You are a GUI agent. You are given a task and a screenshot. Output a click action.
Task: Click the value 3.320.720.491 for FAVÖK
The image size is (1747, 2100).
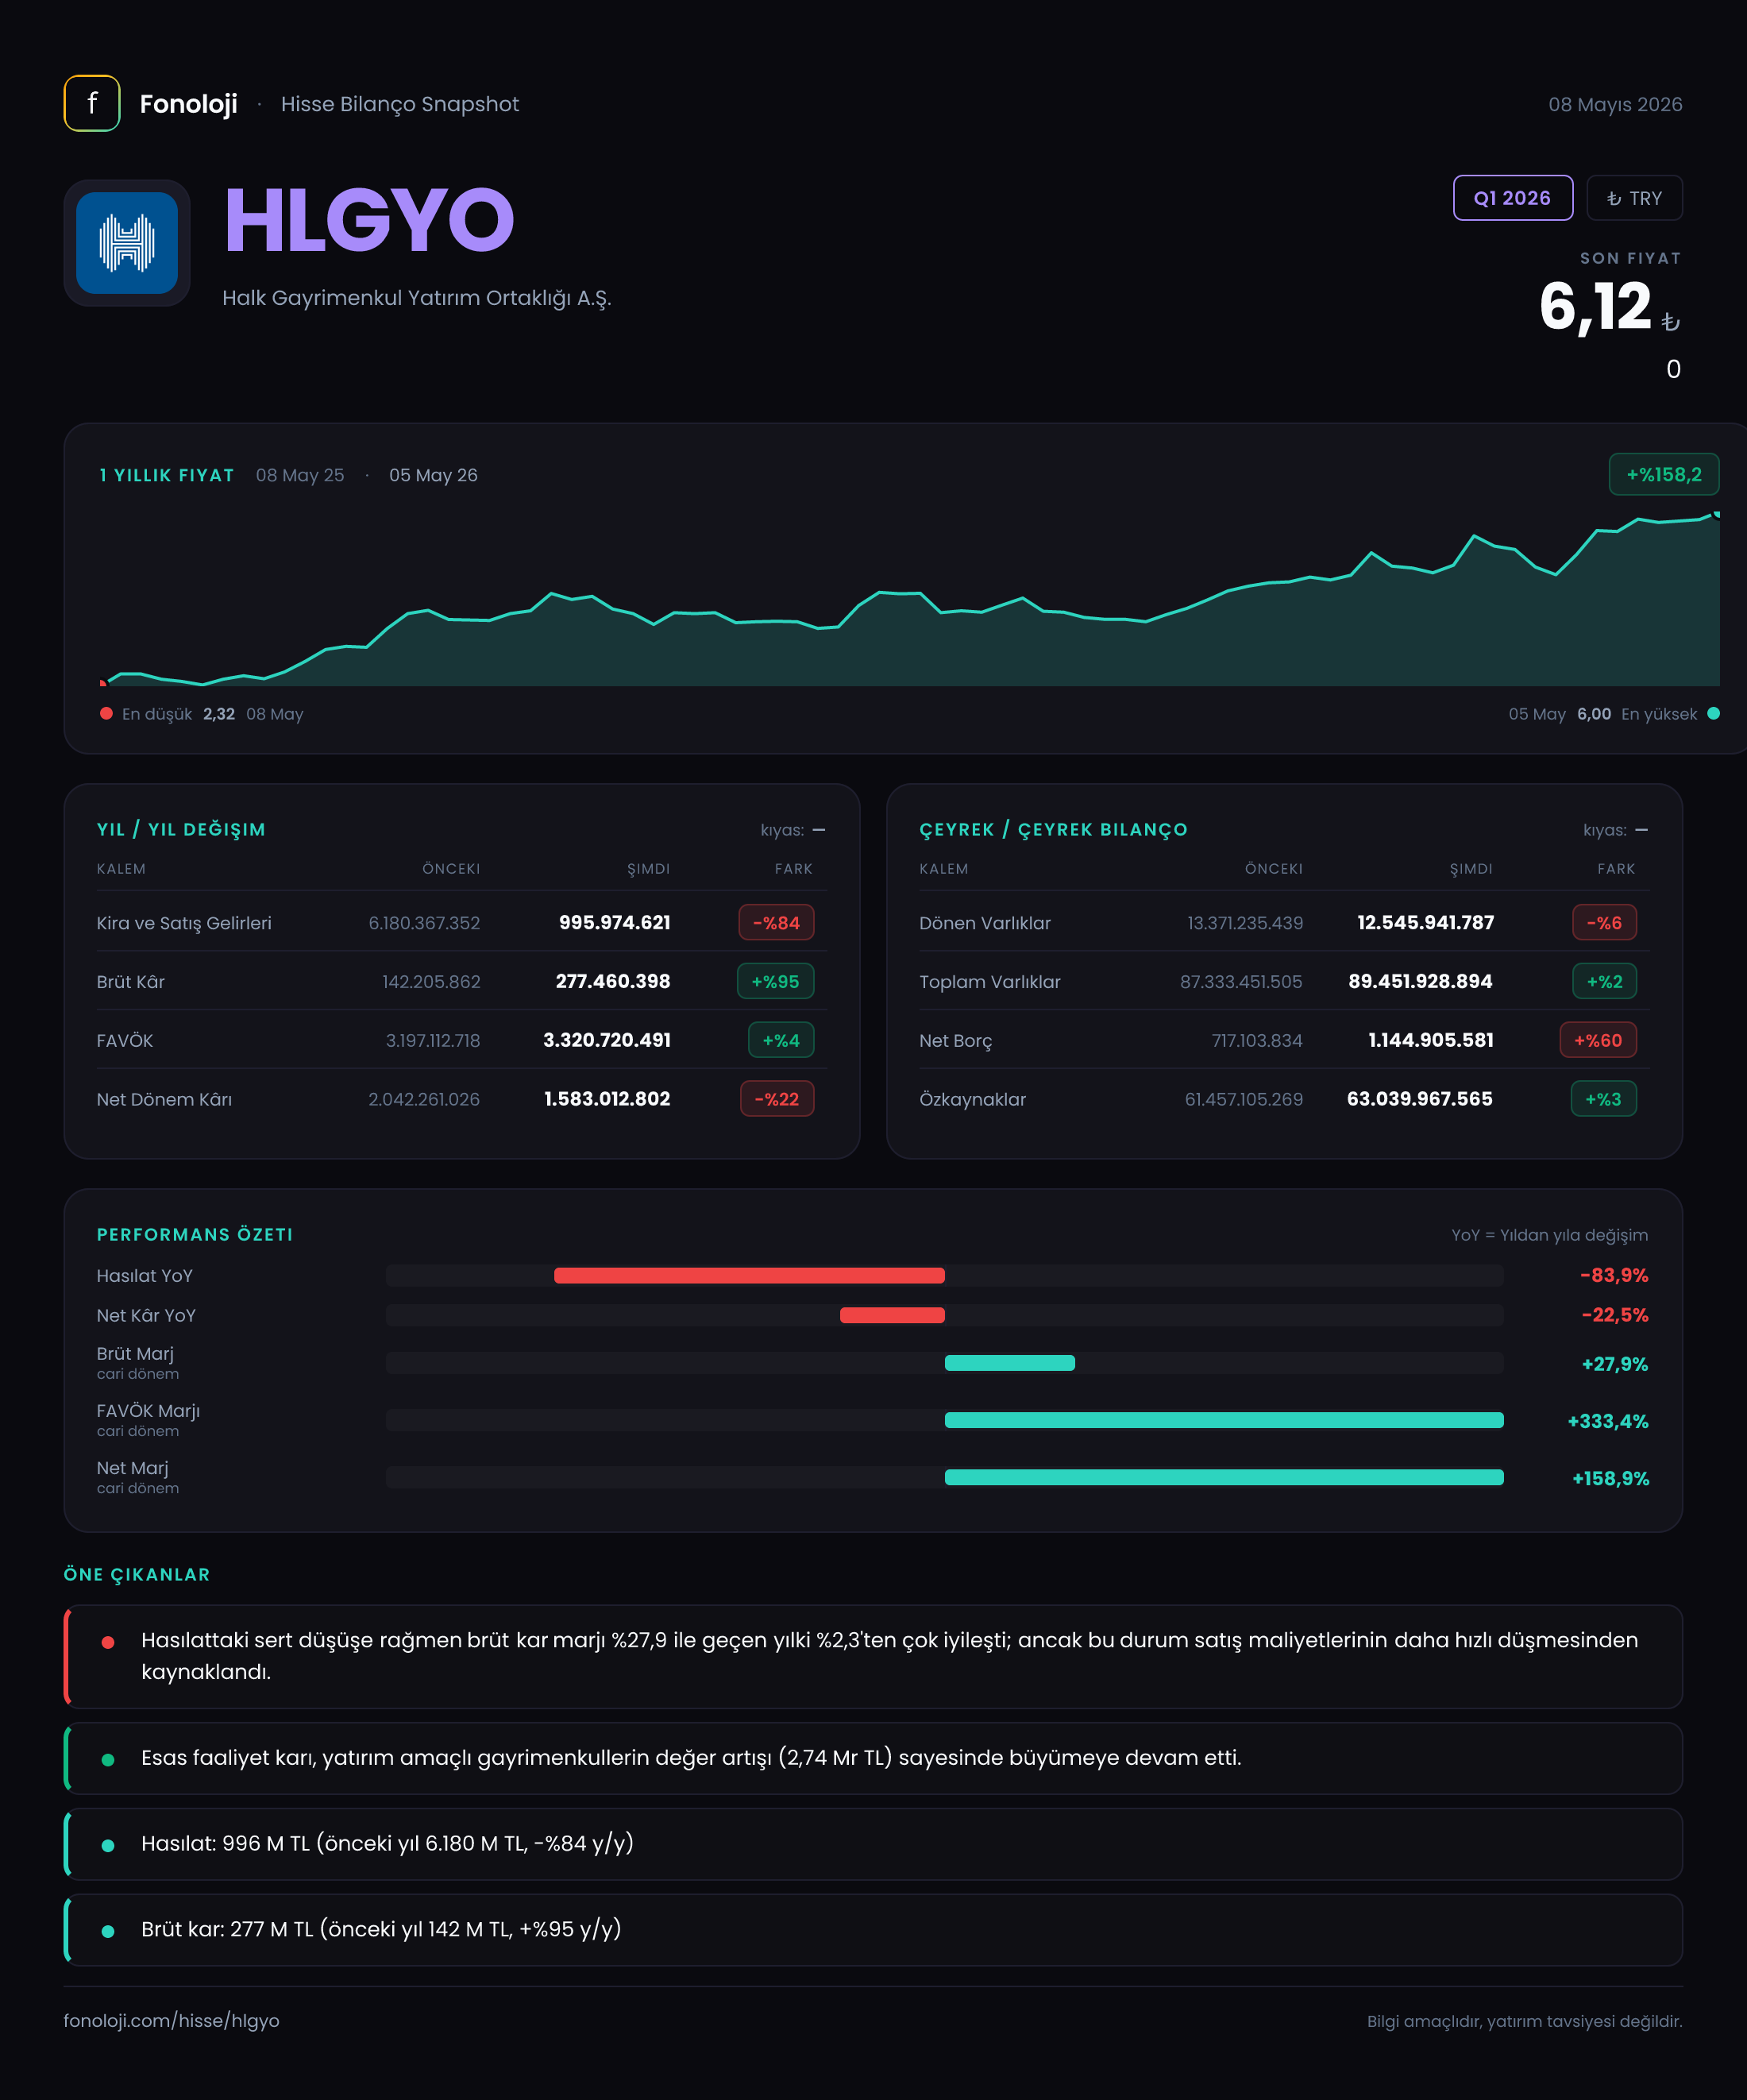pos(607,1041)
